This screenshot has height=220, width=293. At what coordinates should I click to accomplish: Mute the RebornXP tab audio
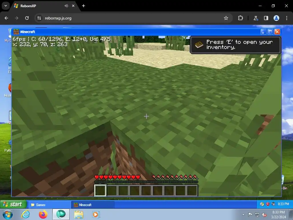(66, 6)
